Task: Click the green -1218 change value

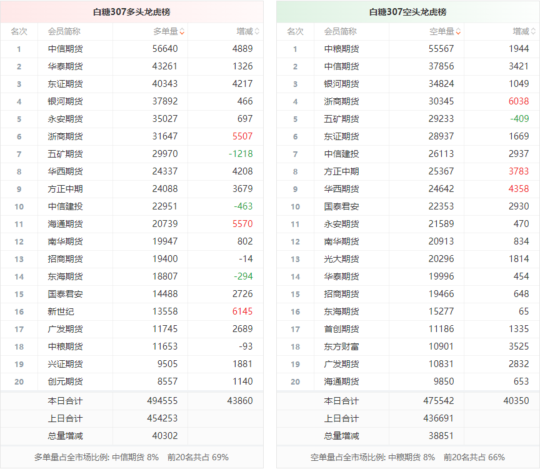Action: pyautogui.click(x=241, y=154)
